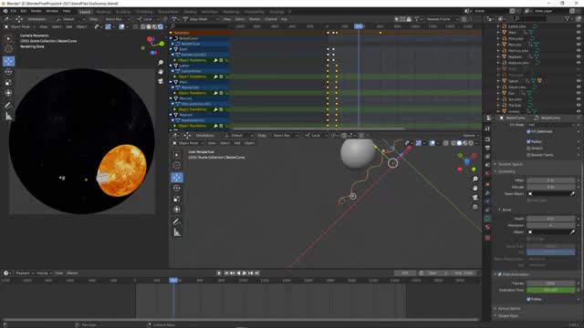Open the Window menu
This screenshot has height=328, width=584.
pos(52,11)
